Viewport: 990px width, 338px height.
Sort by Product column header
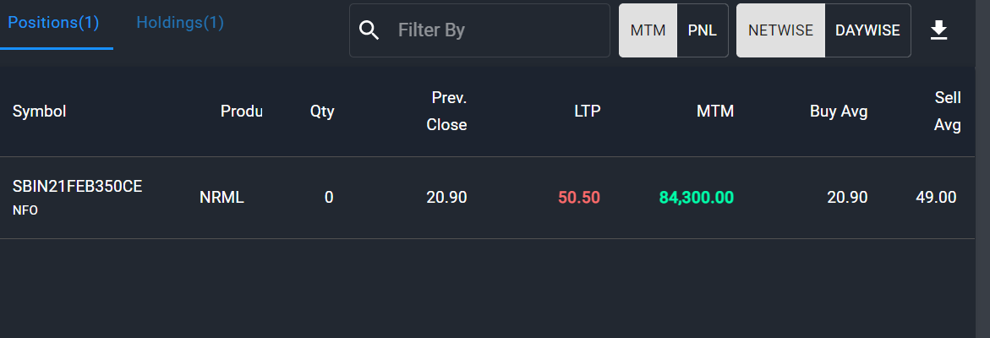click(241, 112)
